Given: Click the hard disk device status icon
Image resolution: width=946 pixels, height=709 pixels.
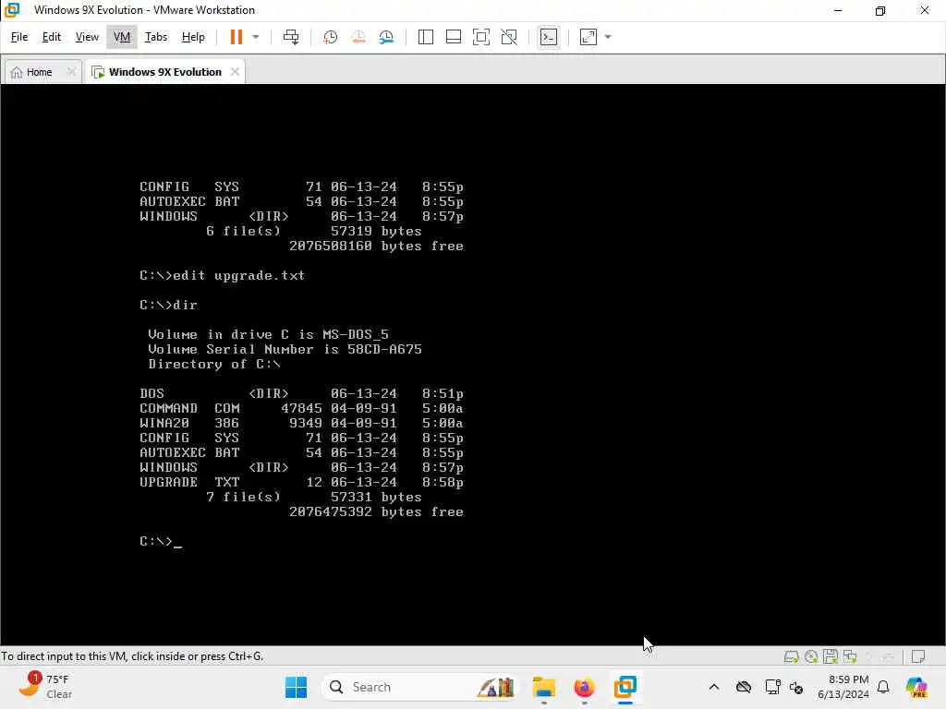Looking at the screenshot, I should (x=791, y=656).
